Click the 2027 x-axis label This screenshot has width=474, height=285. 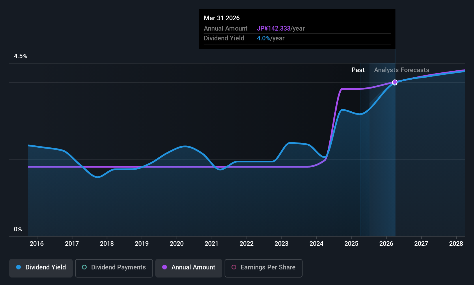pyautogui.click(x=421, y=244)
